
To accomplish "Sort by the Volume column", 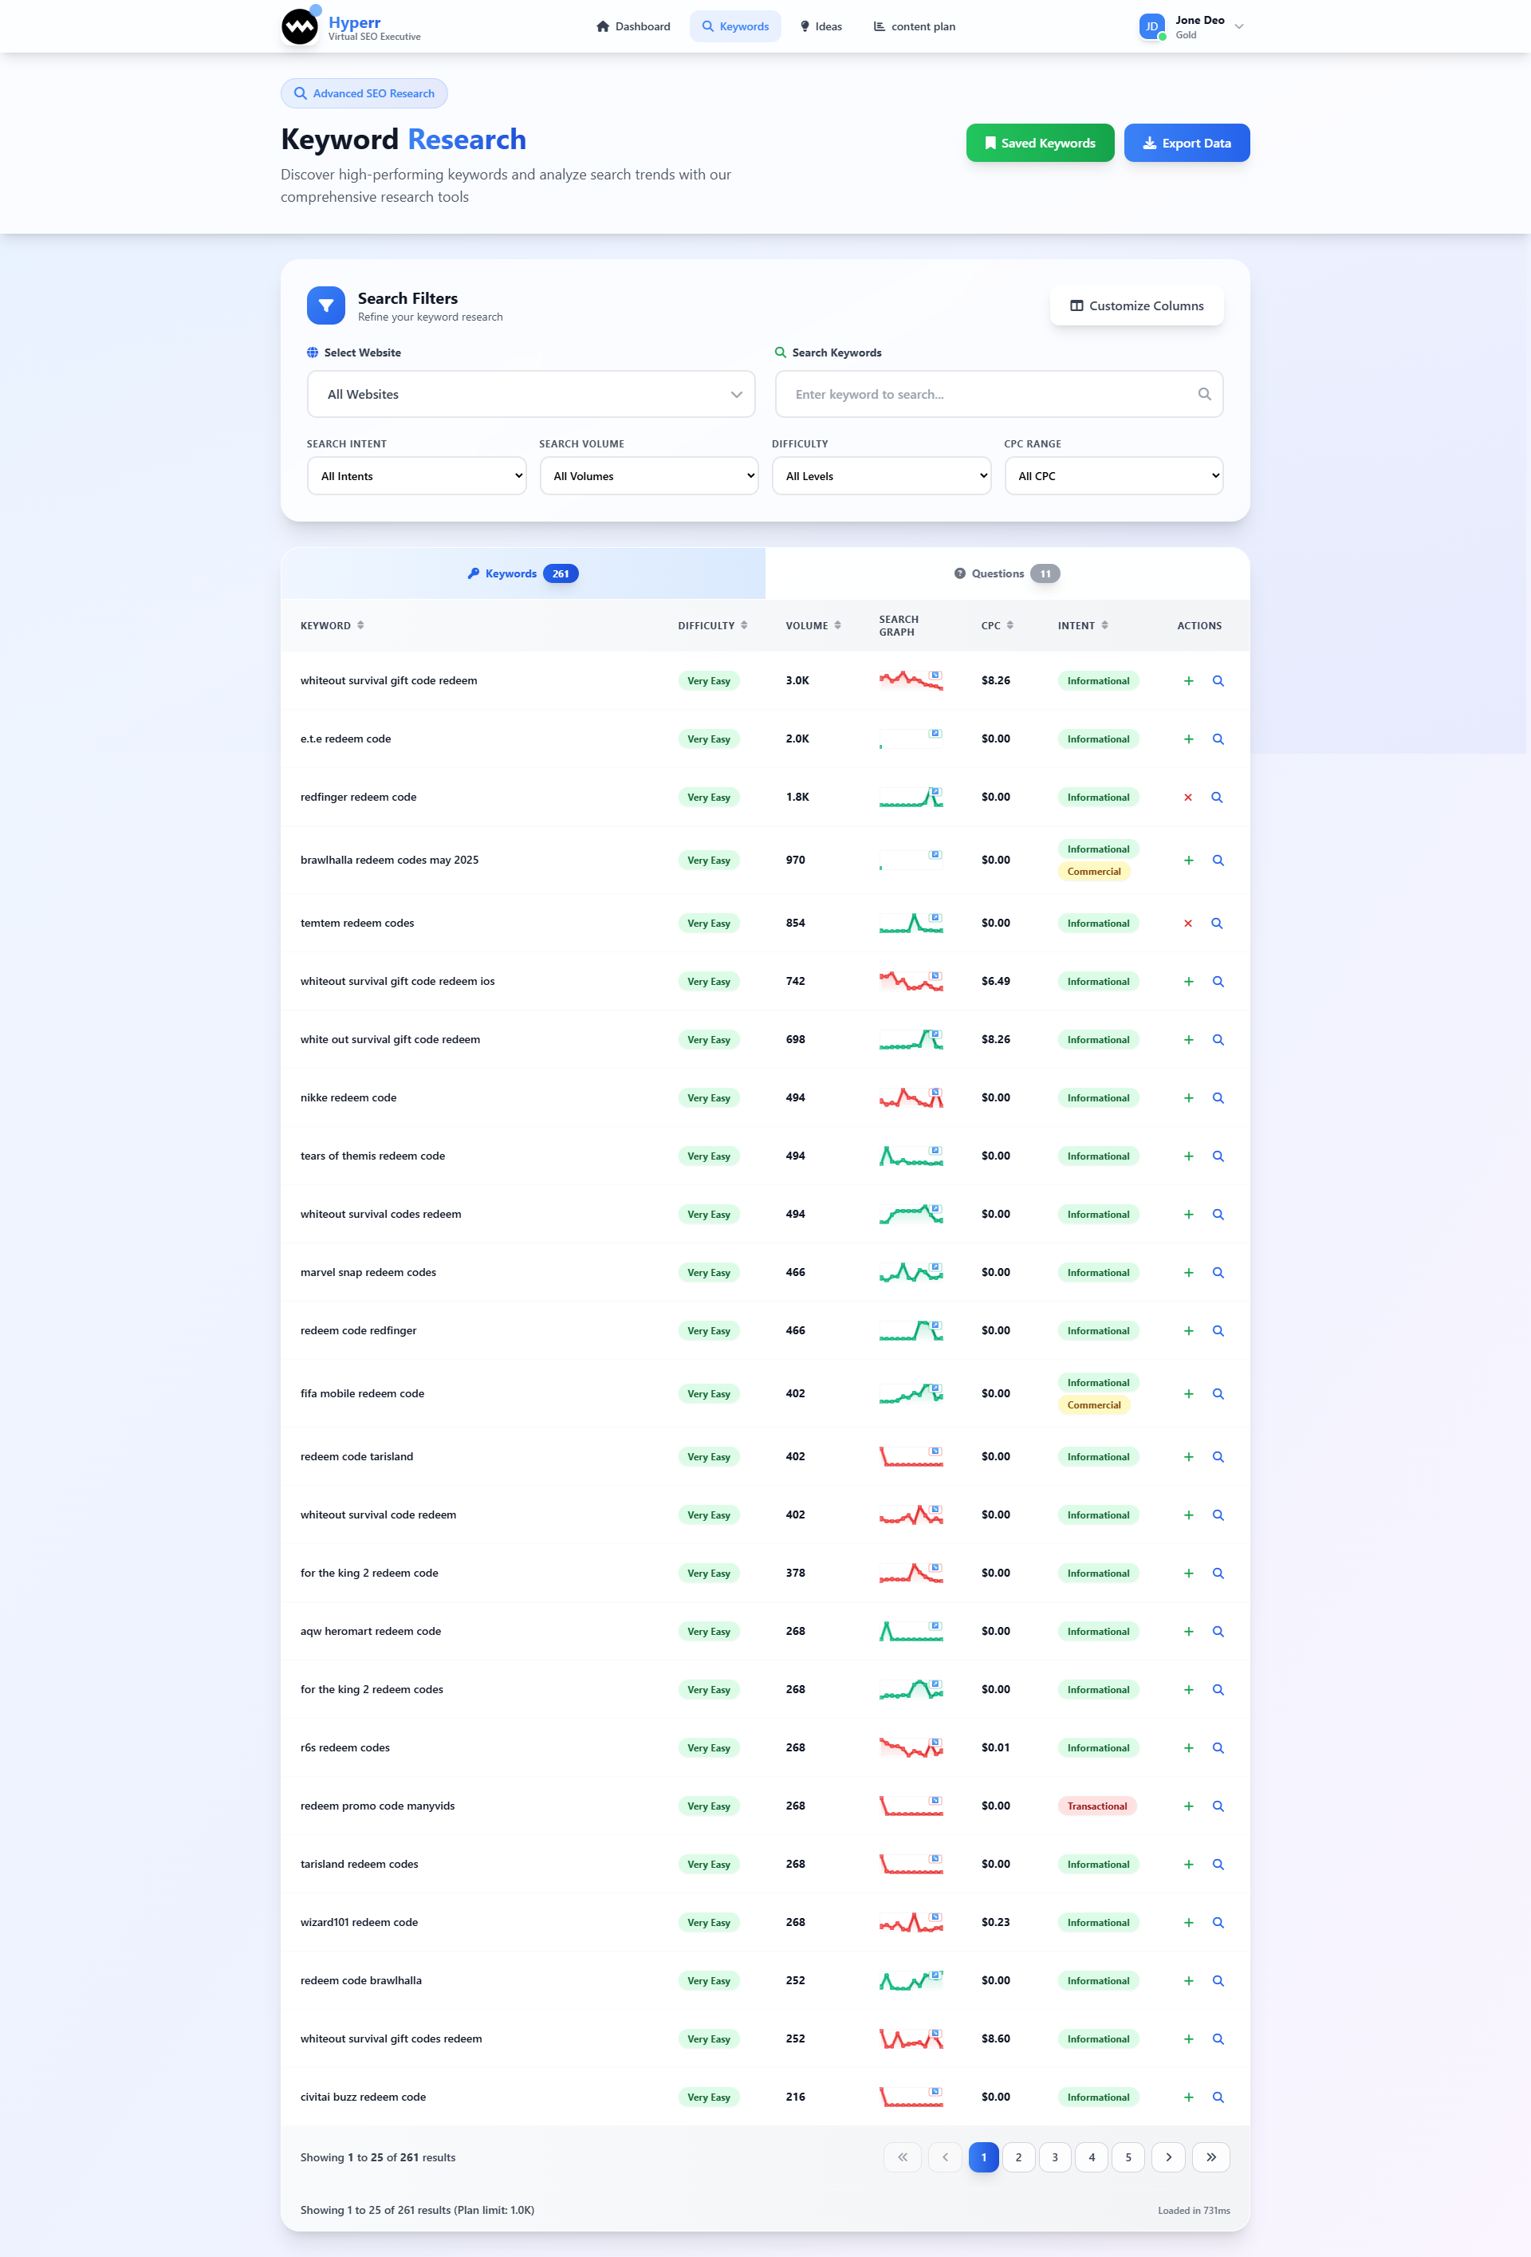I will pyautogui.click(x=813, y=625).
